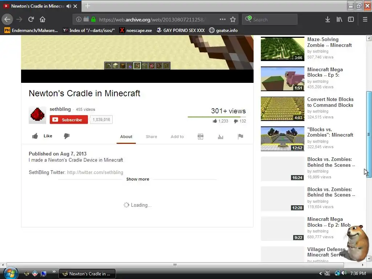This screenshot has width=372, height=279.
Task: Open the sethbling channel name link
Action: (x=60, y=109)
